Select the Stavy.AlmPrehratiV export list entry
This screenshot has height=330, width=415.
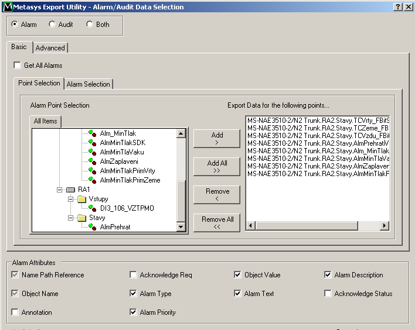point(318,143)
